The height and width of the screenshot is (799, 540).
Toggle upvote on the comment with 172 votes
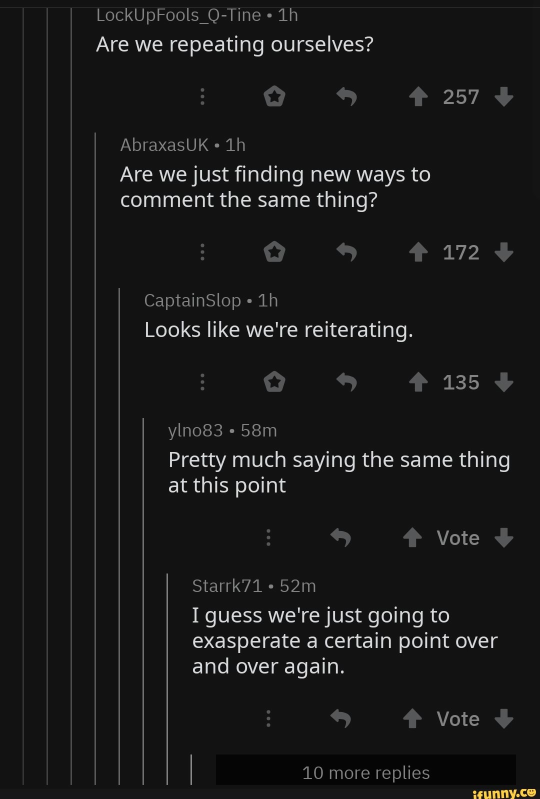tap(418, 252)
